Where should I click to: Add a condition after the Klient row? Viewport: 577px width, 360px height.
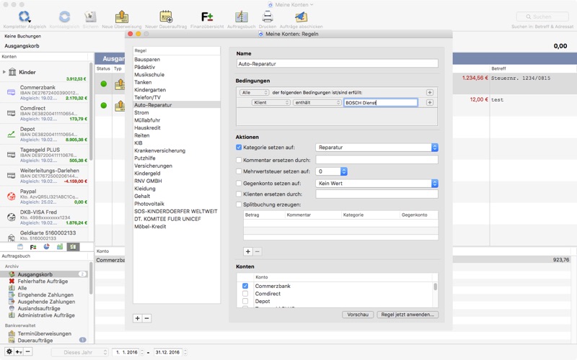click(x=429, y=102)
